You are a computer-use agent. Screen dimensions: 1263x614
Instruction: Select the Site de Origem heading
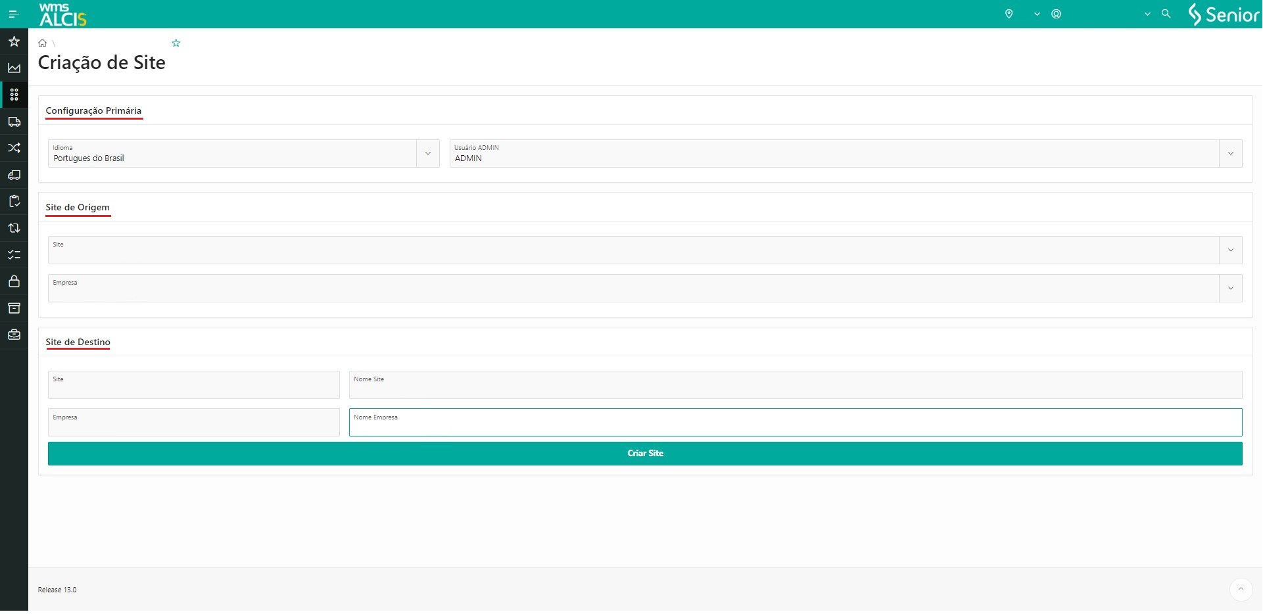[78, 207]
